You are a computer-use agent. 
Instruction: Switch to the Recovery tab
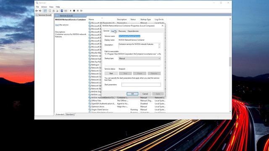pos(122,31)
